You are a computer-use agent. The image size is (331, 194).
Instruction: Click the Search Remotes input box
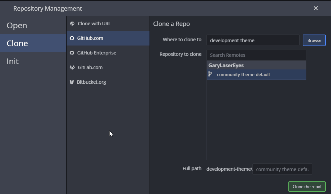pos(256,55)
